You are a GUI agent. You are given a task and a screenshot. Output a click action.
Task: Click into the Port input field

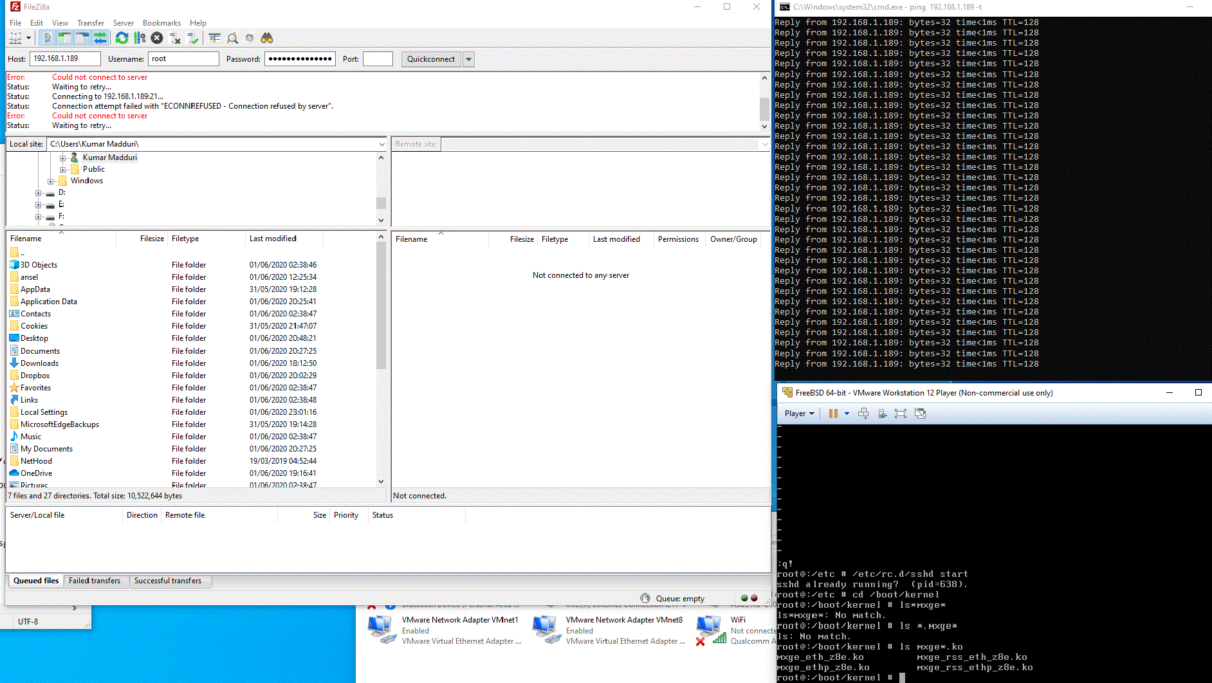378,59
